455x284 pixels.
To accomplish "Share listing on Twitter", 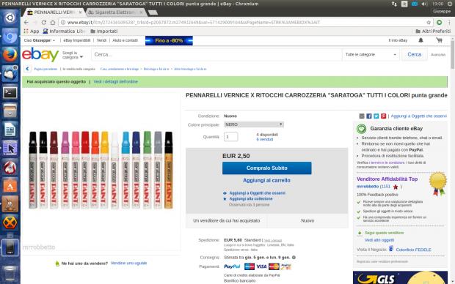I will (376, 116).
